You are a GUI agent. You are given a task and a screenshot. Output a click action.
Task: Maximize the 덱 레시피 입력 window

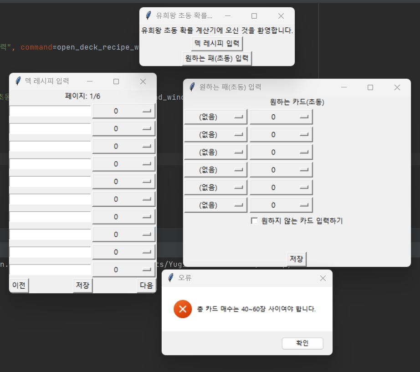coord(116,82)
